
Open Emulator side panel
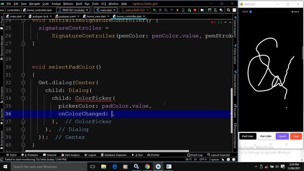235,111
